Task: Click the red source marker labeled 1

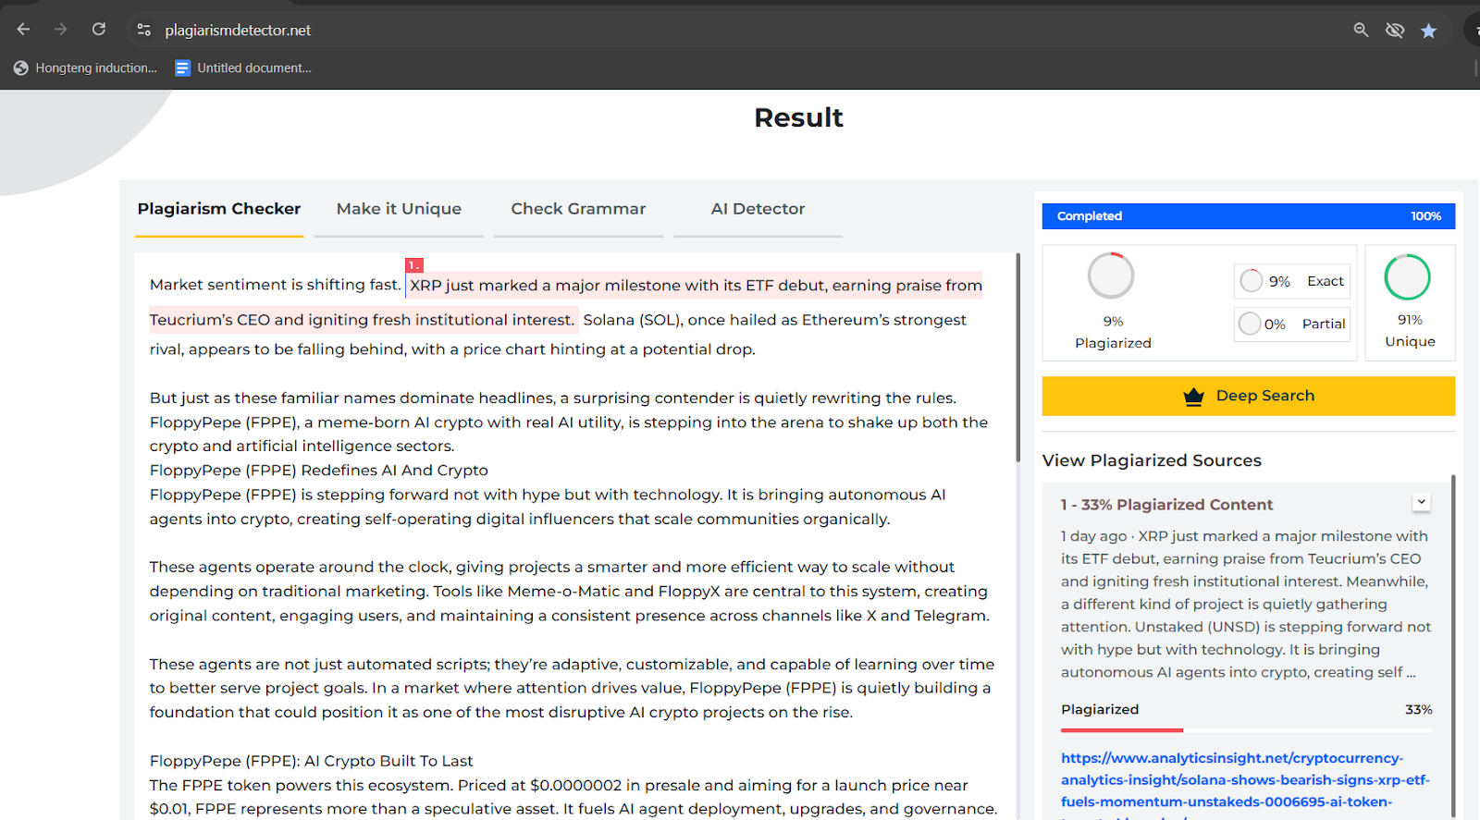Action: pos(413,265)
